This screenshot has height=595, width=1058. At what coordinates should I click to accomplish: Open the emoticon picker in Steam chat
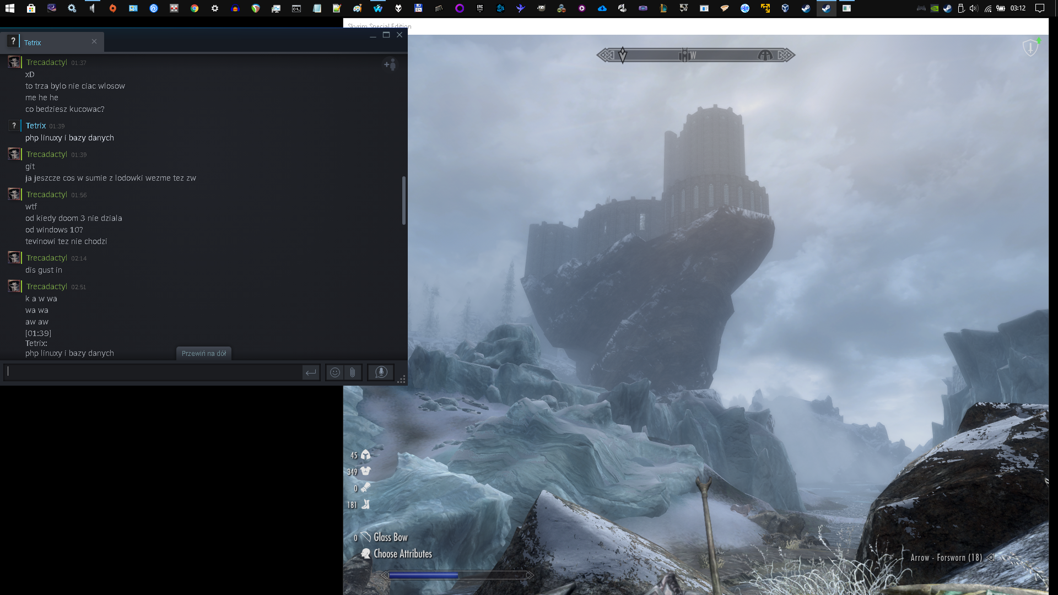(335, 372)
